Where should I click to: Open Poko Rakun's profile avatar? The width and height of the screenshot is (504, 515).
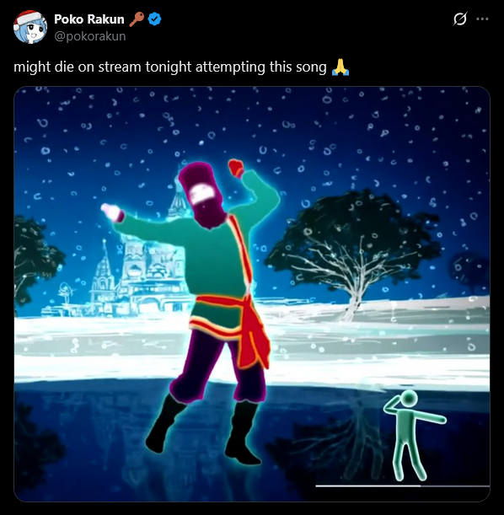coord(29,27)
